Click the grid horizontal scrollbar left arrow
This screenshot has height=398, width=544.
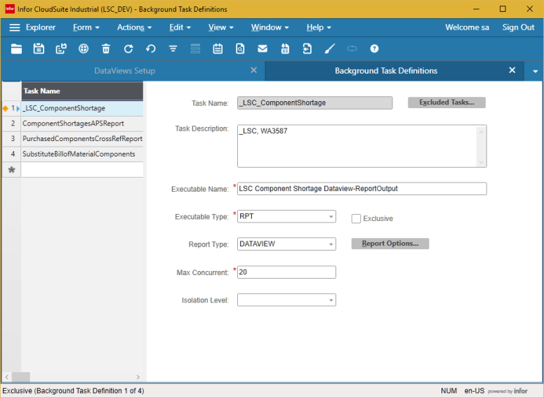pyautogui.click(x=7, y=377)
